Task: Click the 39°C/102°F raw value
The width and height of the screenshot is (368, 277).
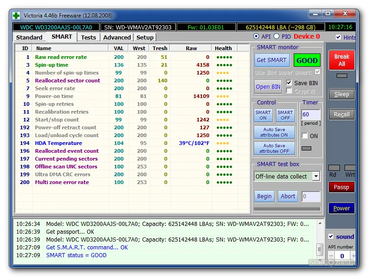Action: click(x=194, y=143)
